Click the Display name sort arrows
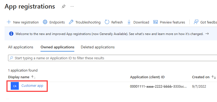Screen dimensions: 217x102 34,77
